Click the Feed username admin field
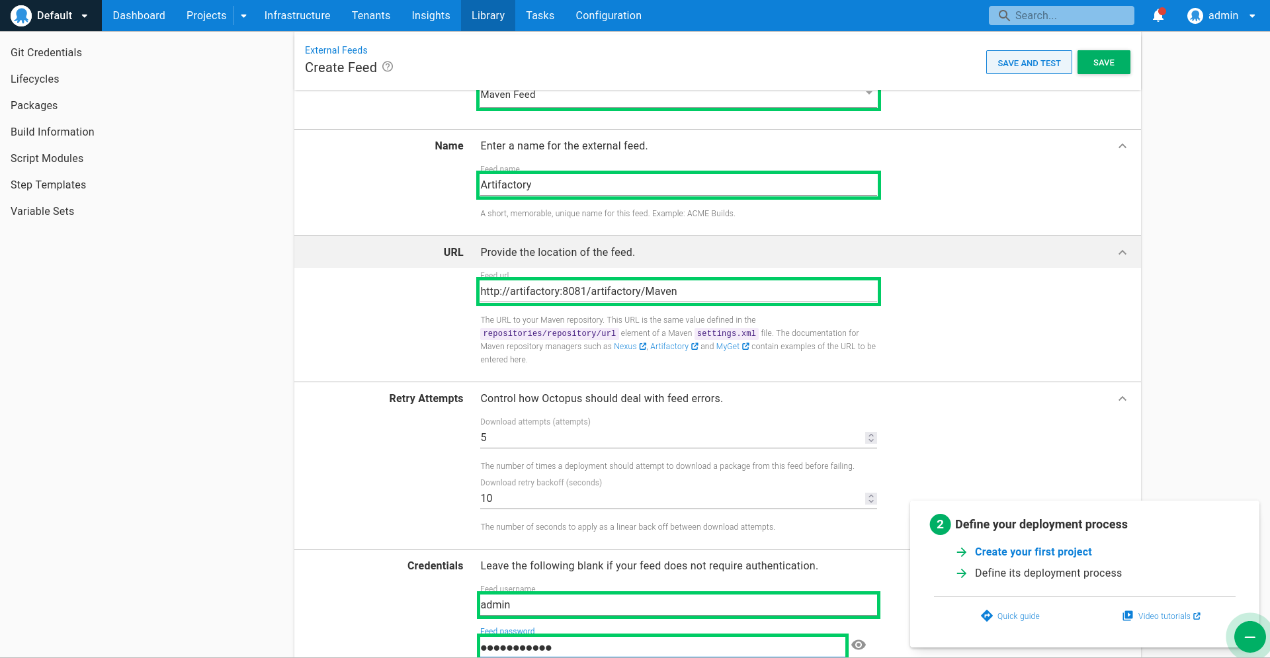 [679, 605]
